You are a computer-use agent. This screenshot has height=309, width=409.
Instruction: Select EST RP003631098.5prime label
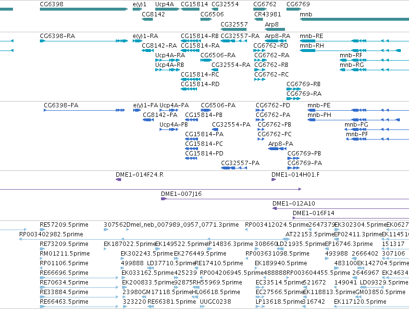click(x=277, y=253)
